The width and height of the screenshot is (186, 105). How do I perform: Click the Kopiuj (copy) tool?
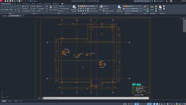coord(25,8)
